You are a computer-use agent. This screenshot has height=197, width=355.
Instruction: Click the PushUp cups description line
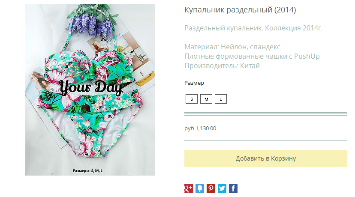[252, 57]
